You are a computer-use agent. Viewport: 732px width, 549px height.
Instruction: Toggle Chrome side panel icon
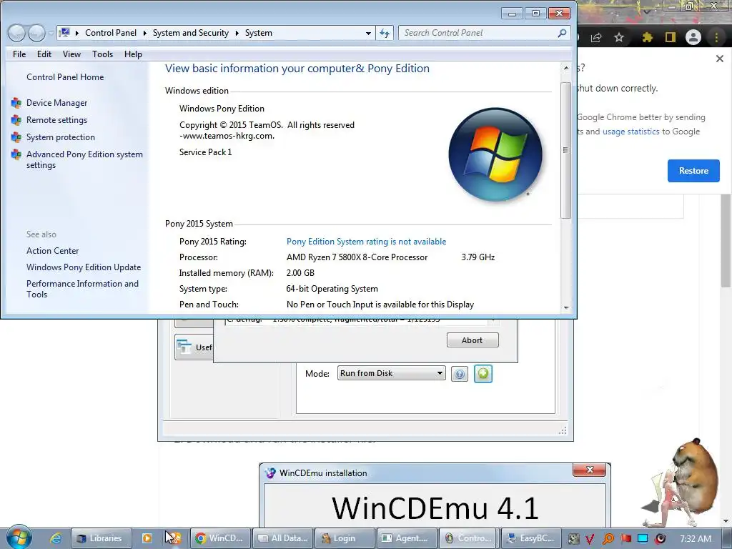[x=671, y=37]
